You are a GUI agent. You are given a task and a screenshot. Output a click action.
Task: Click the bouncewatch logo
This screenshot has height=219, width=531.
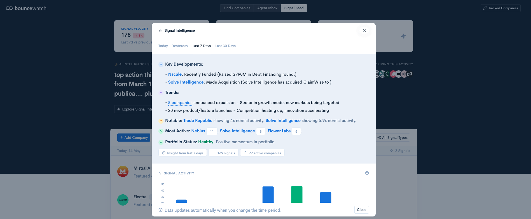click(26, 8)
